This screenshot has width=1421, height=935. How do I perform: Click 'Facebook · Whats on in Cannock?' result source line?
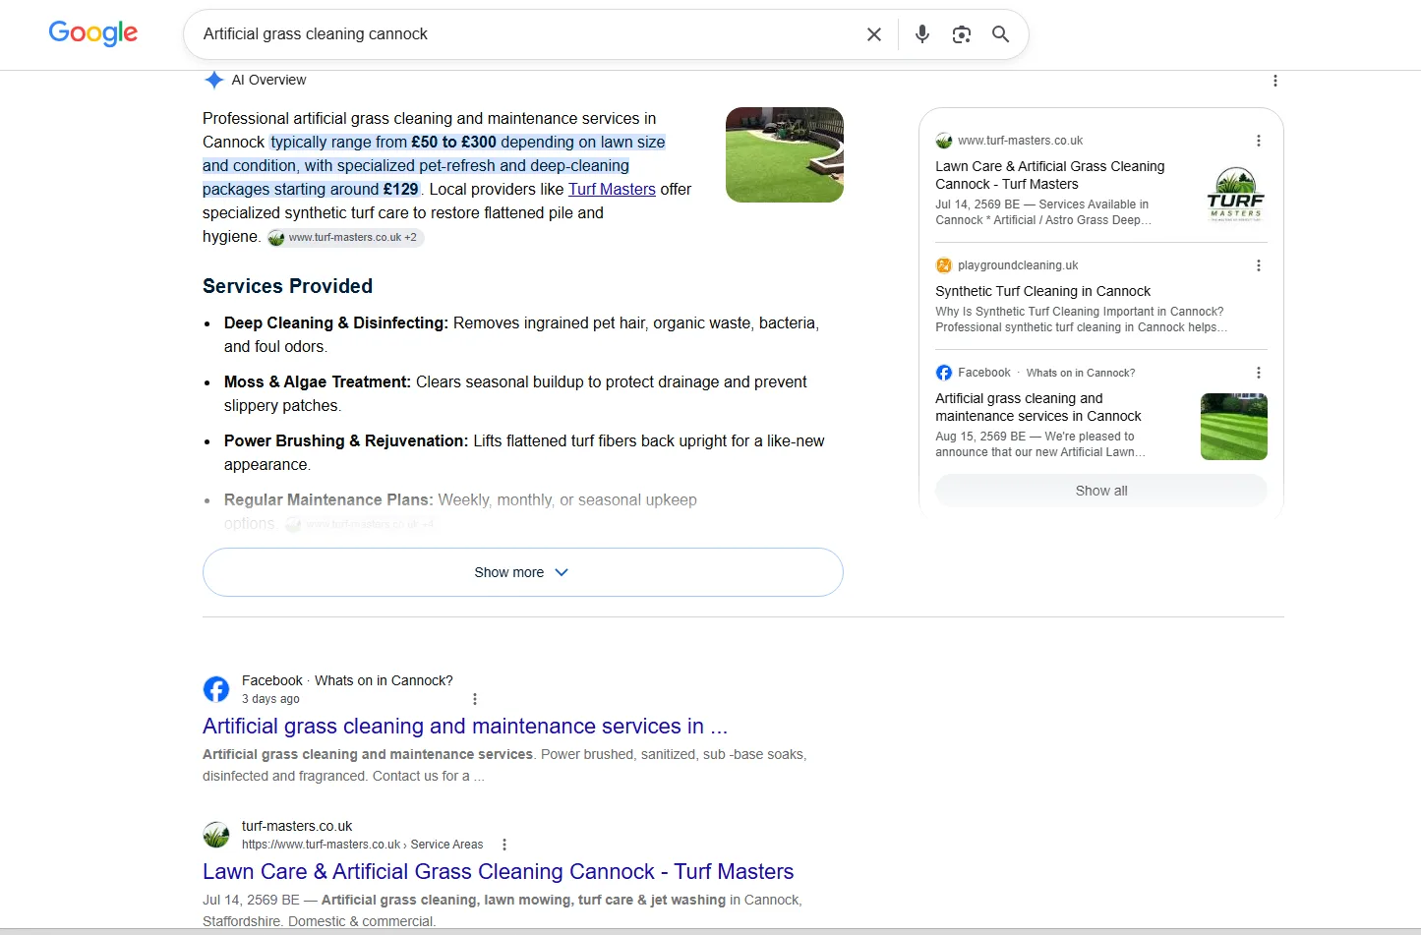(x=347, y=680)
